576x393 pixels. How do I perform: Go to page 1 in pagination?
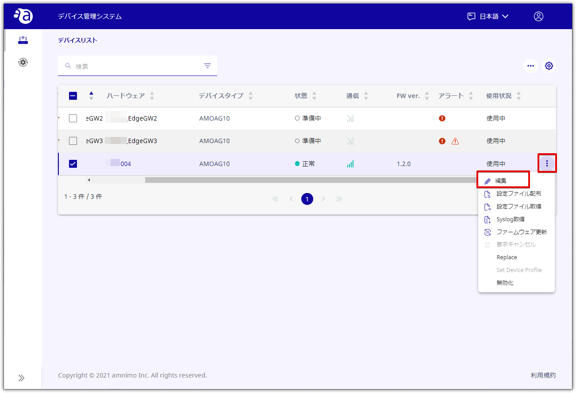[307, 199]
